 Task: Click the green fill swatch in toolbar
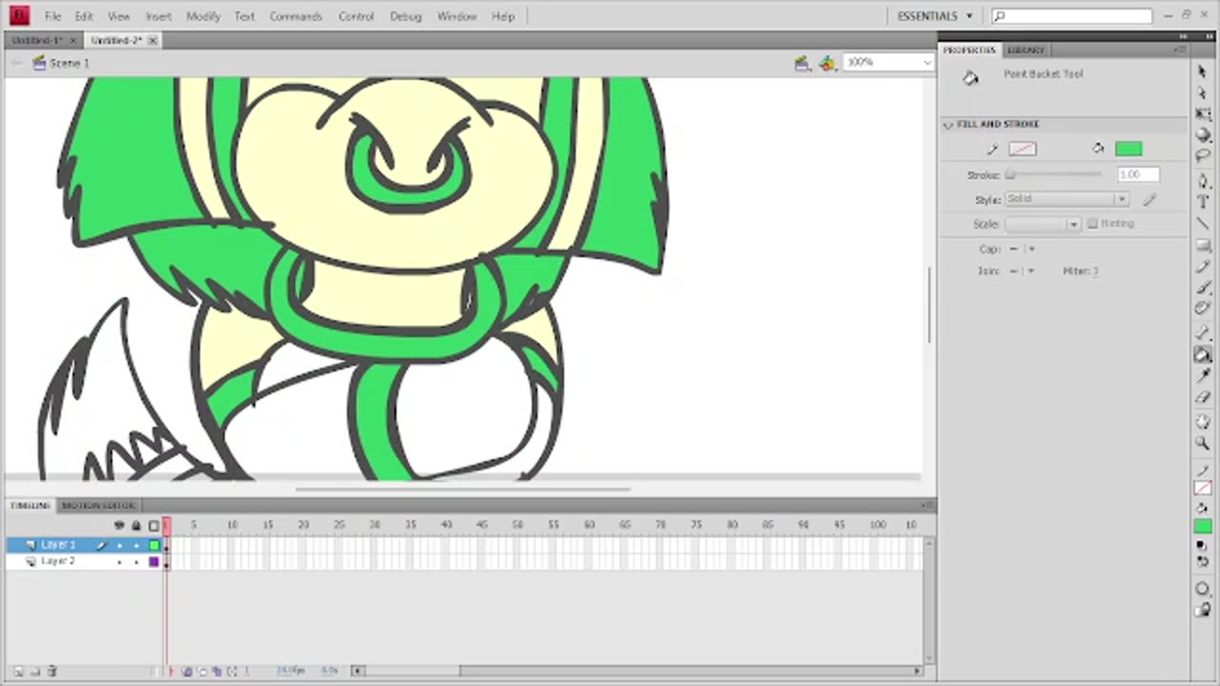(x=1203, y=526)
